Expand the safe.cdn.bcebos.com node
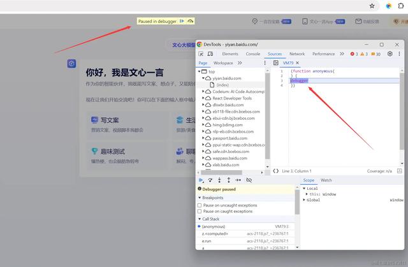The height and width of the screenshot is (267, 408). (x=203, y=151)
